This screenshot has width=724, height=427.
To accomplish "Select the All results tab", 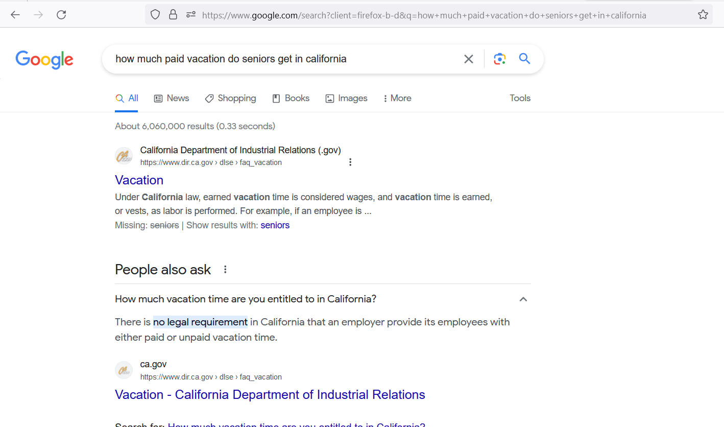I will [x=127, y=98].
